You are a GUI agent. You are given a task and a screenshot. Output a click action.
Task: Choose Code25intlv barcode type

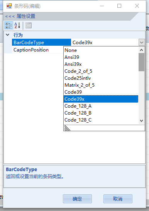101,78
